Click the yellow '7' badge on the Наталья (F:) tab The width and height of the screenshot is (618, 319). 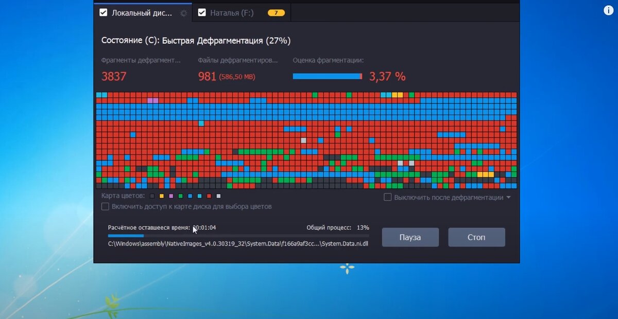pyautogui.click(x=276, y=12)
